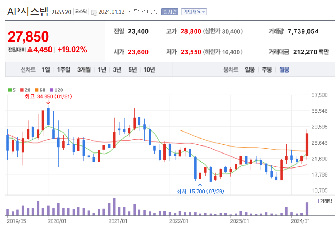Click the 최고 34,850 (01/31) high marker
Screen dimensions: 335x232
tap(48, 96)
